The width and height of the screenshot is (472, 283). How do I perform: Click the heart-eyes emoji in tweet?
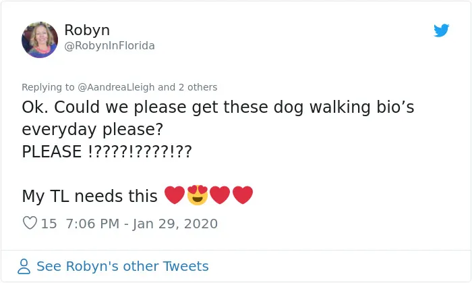click(x=198, y=195)
